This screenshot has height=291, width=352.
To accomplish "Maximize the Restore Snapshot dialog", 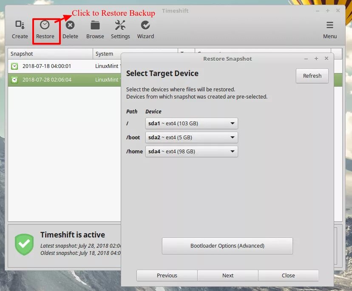I will (316, 59).
